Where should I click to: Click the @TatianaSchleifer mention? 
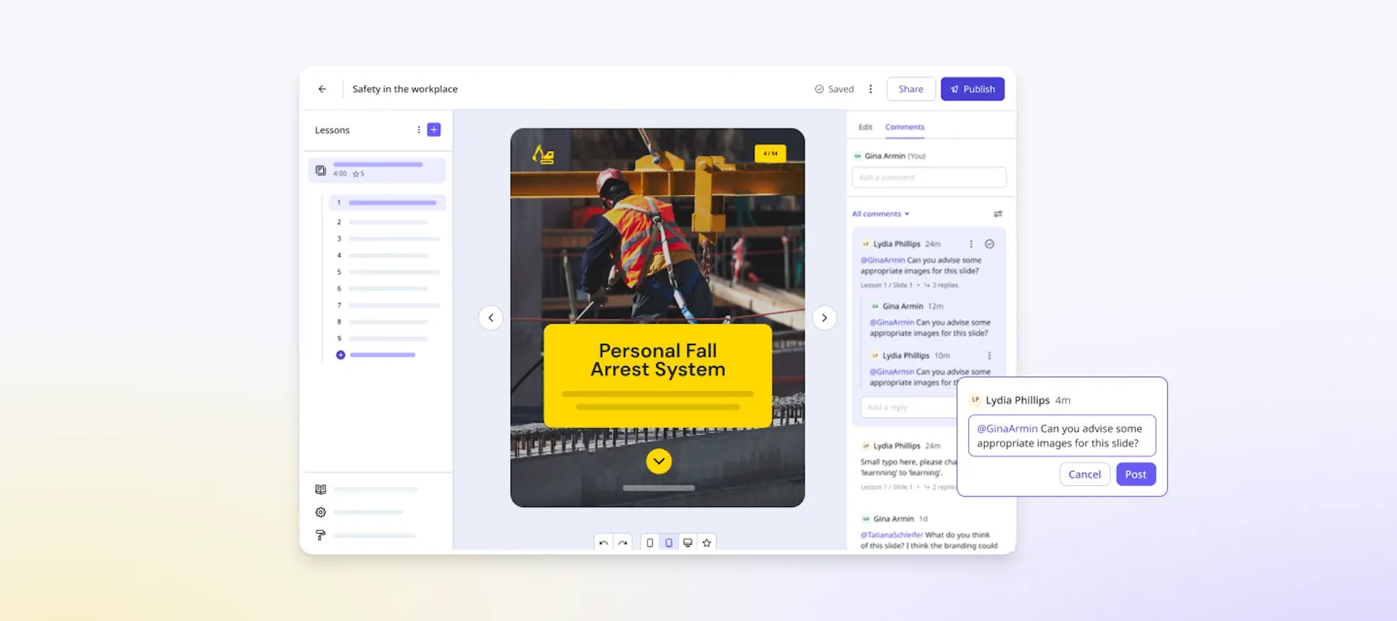click(892, 535)
